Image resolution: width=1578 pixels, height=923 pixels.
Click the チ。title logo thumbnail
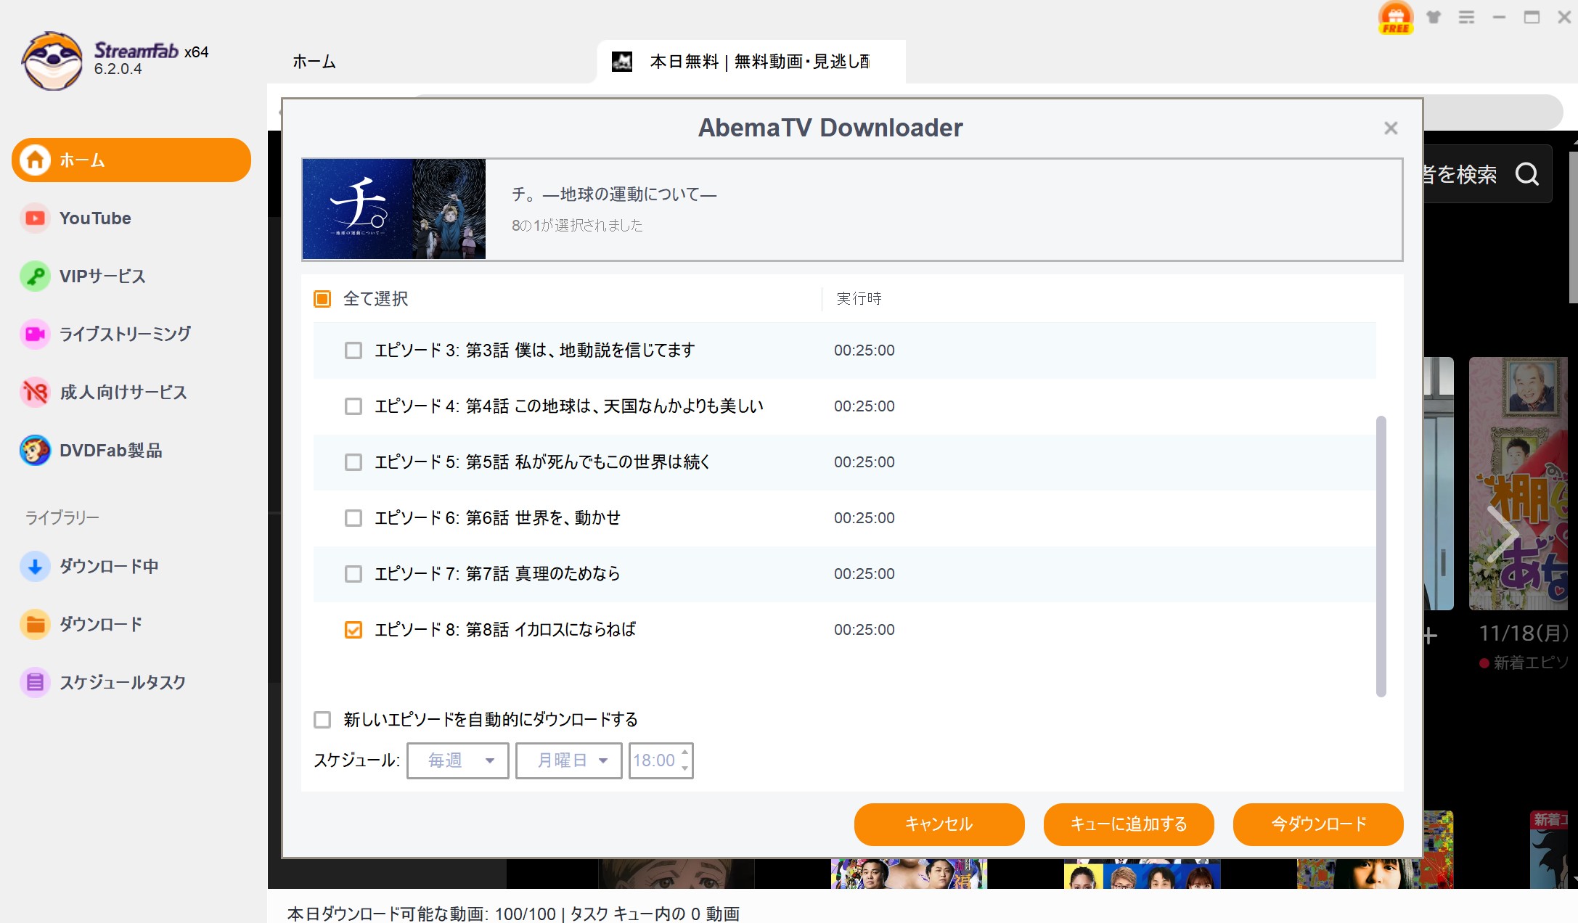point(358,209)
